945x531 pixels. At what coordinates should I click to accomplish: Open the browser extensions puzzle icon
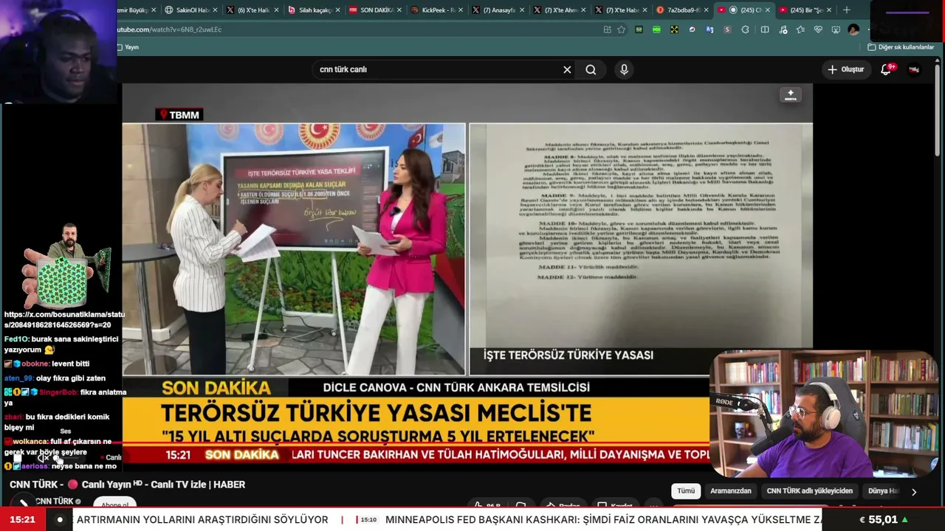click(x=745, y=29)
